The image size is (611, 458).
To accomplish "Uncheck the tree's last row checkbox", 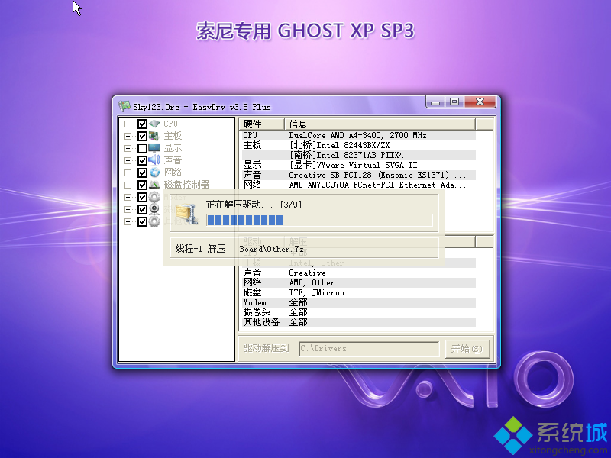I will 142,221.
